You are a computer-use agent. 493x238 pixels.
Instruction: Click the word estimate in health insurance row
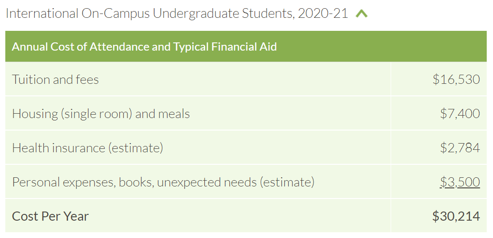coord(136,148)
